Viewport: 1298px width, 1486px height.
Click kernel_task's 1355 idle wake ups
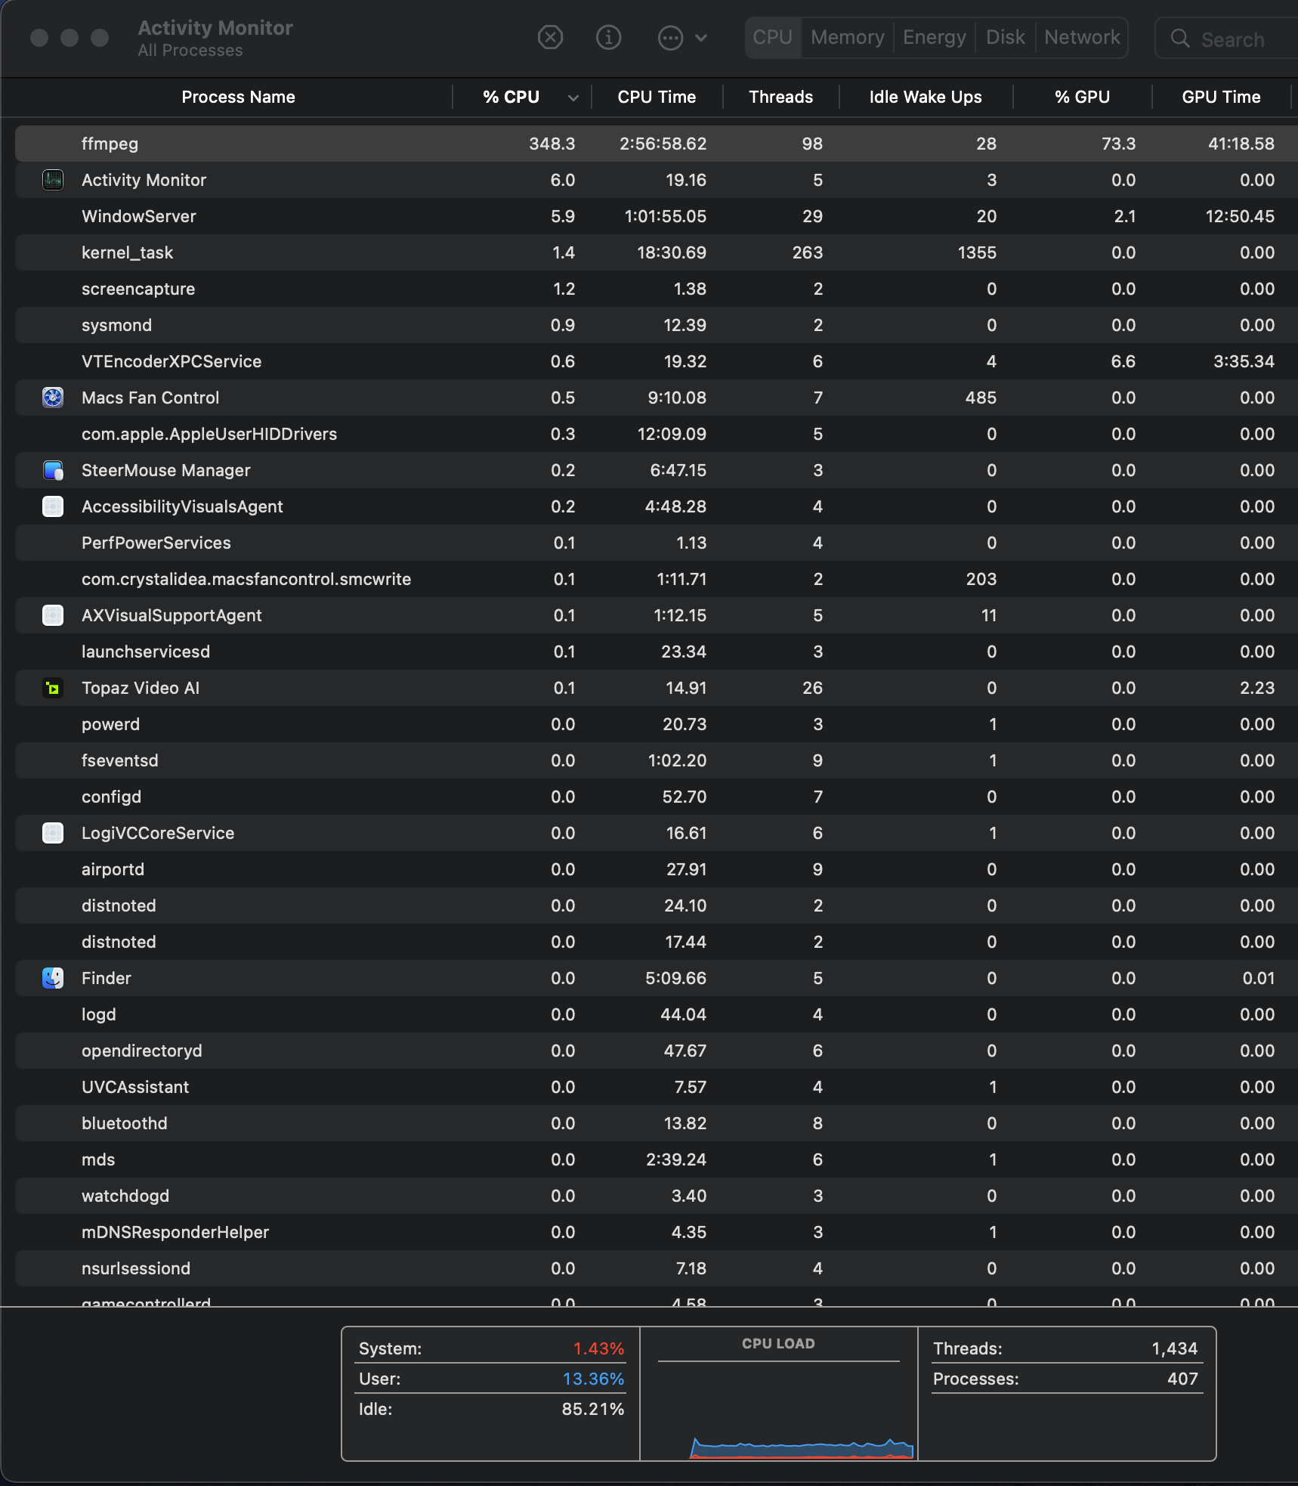[977, 252]
